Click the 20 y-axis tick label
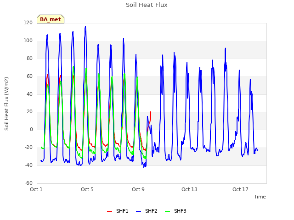 click(29, 112)
